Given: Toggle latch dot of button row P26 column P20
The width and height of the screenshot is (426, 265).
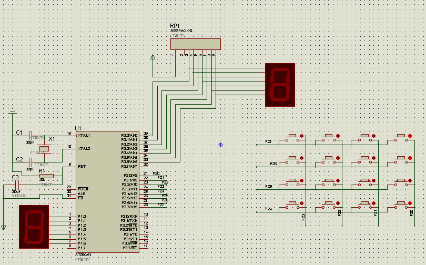Looking at the screenshot, I should point(410,158).
